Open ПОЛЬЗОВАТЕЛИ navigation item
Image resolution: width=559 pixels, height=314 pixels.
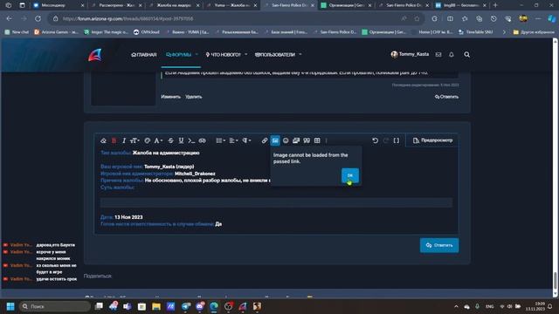(x=275, y=54)
